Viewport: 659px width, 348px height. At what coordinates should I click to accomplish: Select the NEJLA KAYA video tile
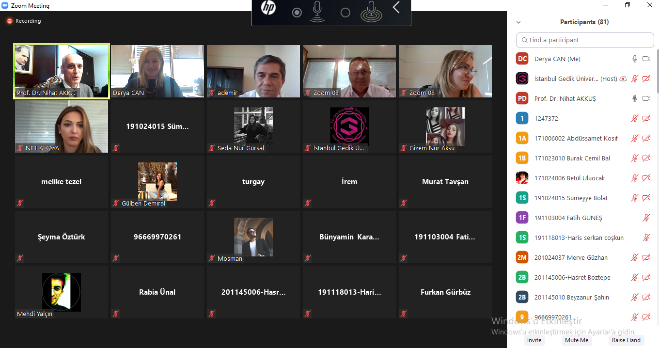(62, 127)
